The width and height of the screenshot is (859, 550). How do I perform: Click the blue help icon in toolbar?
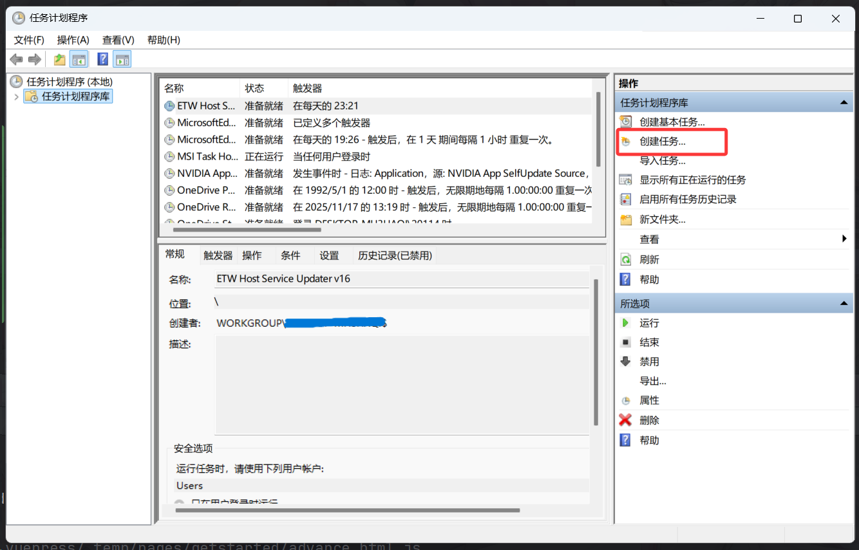(x=102, y=60)
